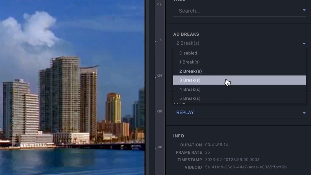311x175 pixels.
Task: Click the duration value 00:41:56:14
Action: (216, 145)
